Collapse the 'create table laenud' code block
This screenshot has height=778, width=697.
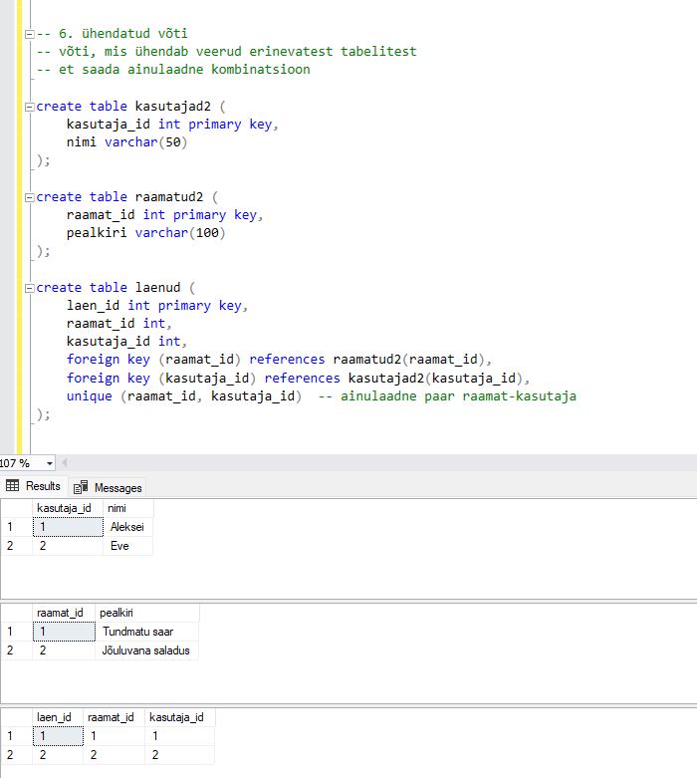[31, 288]
